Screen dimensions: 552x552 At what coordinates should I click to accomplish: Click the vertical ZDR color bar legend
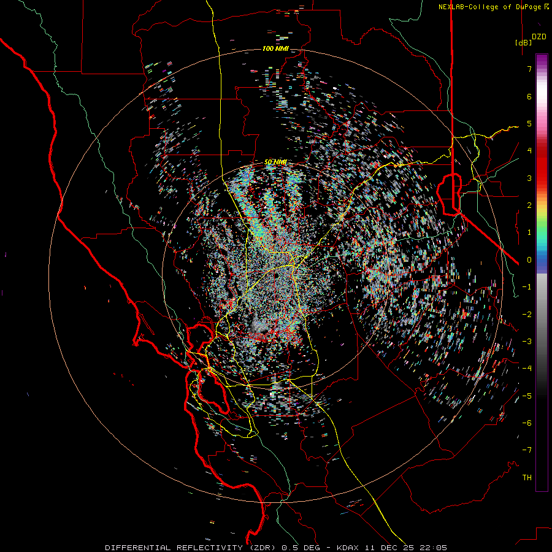542,272
